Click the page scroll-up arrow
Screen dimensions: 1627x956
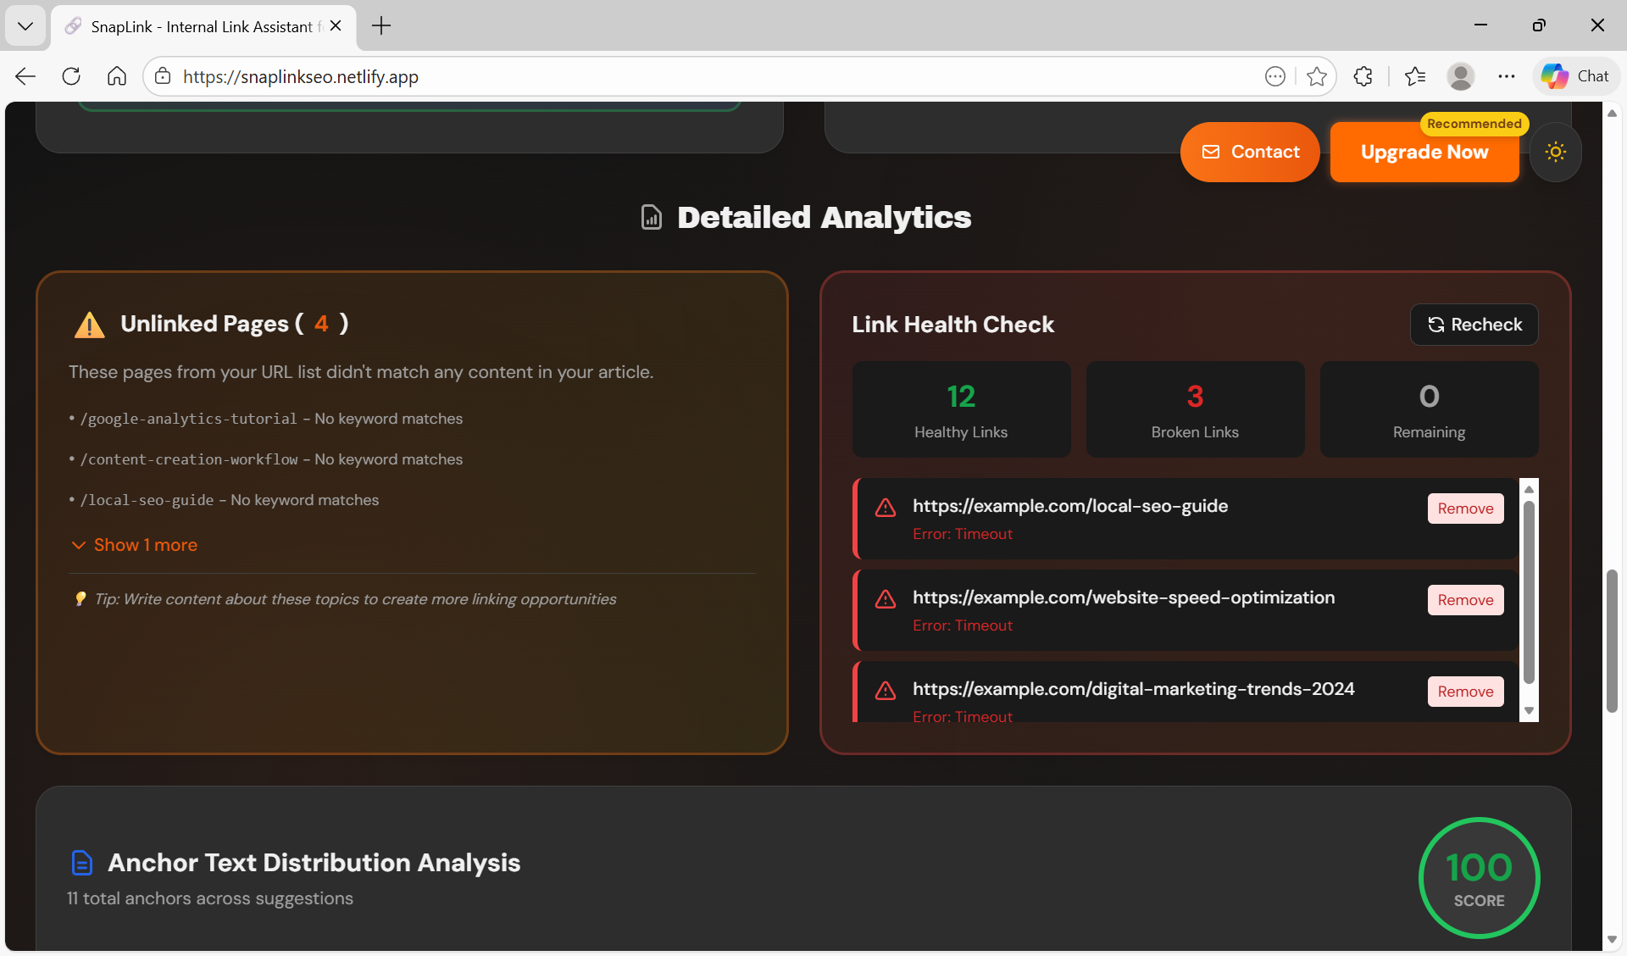pyautogui.click(x=1612, y=113)
